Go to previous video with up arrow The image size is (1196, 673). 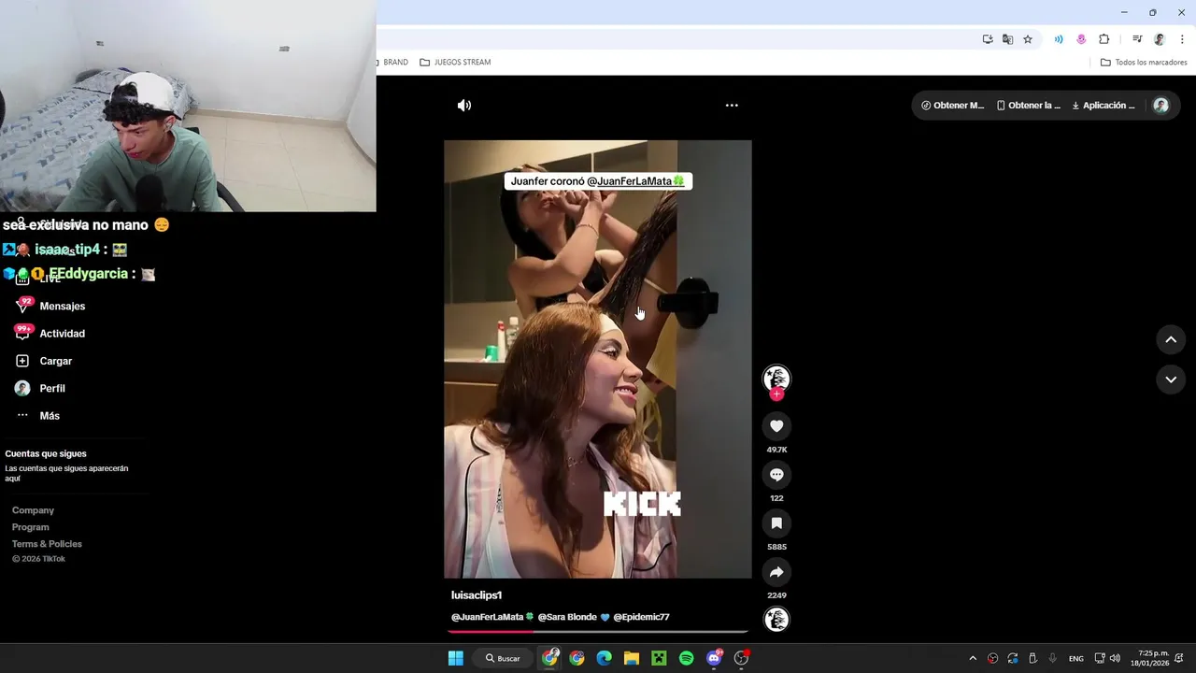click(1171, 340)
